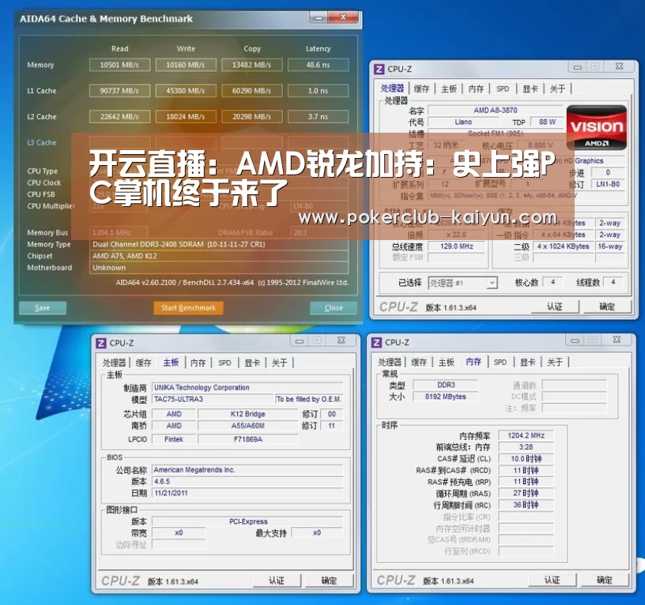Select SPD tab in mainboard CPU-Z window

point(224,363)
